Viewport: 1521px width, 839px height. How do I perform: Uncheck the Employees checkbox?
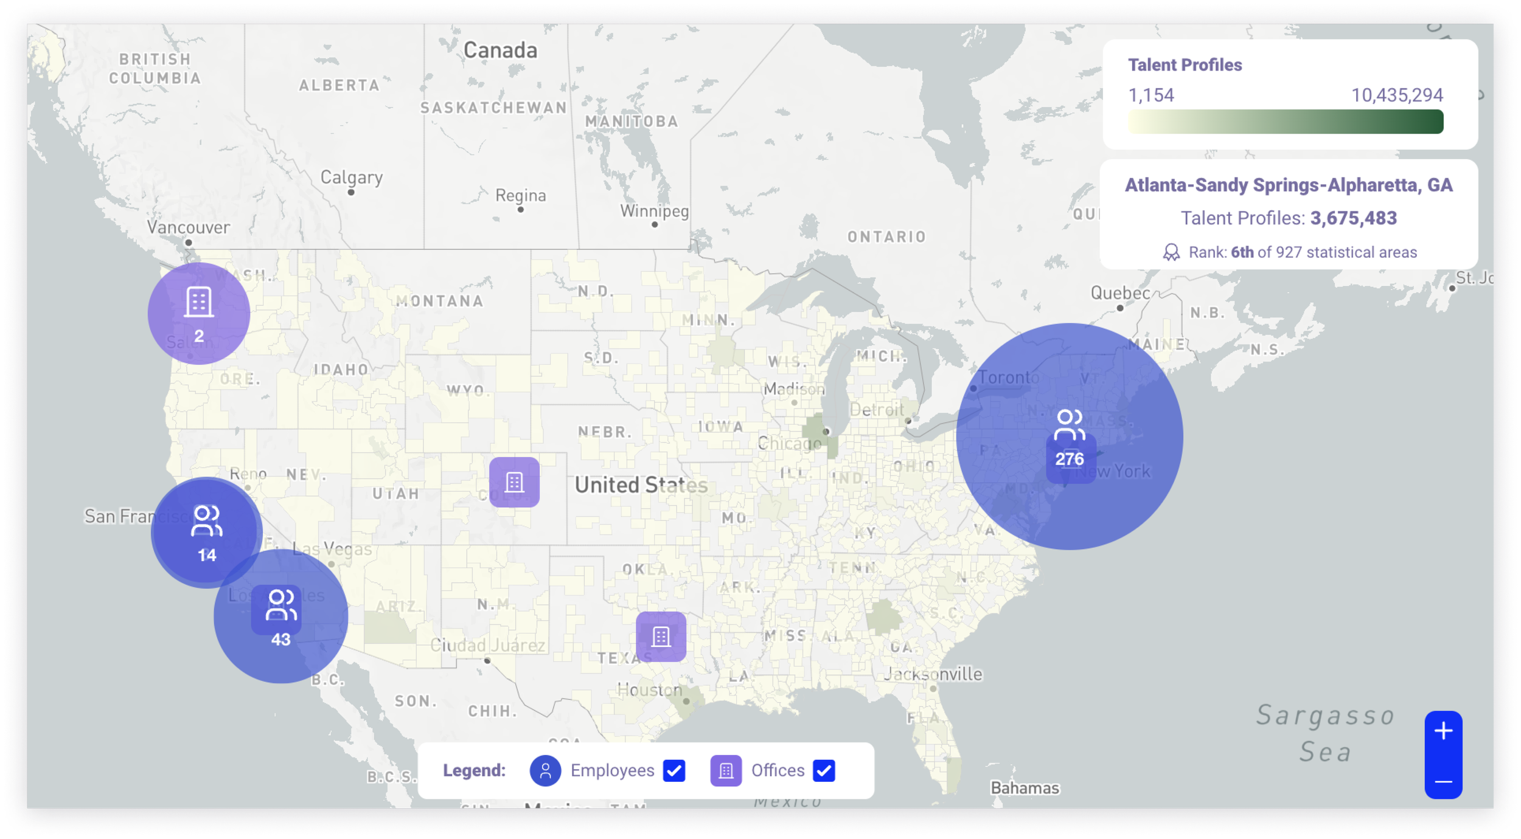(x=673, y=770)
